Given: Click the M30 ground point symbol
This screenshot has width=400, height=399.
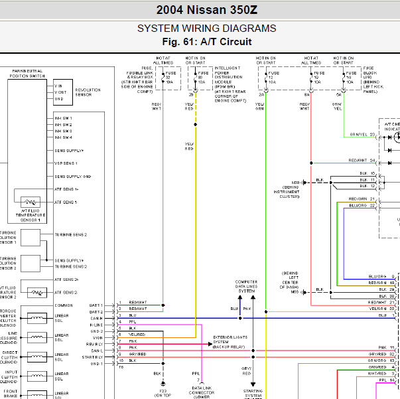Looking at the screenshot, I should pos(304,183).
